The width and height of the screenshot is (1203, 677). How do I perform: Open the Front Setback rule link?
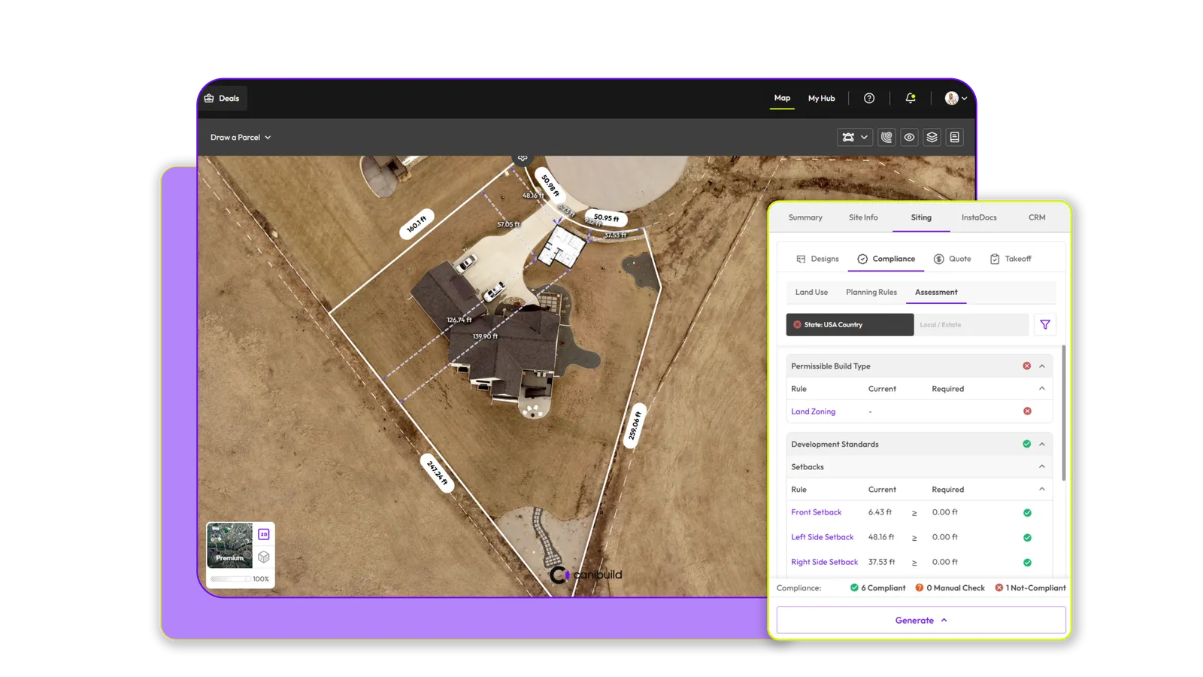click(x=816, y=512)
